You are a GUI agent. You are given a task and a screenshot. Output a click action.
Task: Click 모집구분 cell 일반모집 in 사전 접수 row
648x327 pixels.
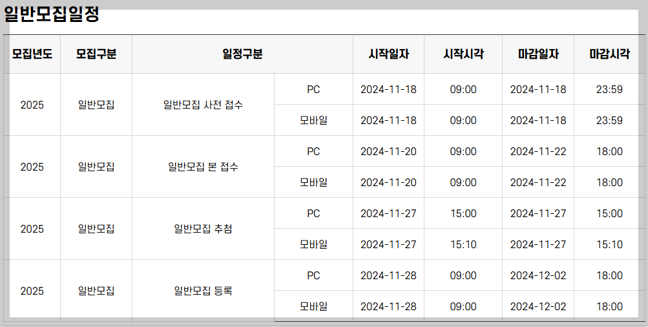point(96,105)
